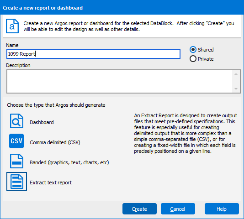Click the 'Extract text report' label
The image size is (244, 219).
click(51, 182)
